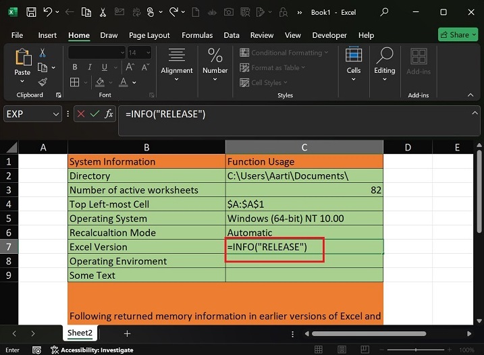484x355 pixels.
Task: Expand the Cells group dropdown
Action: pyautogui.click(x=354, y=80)
